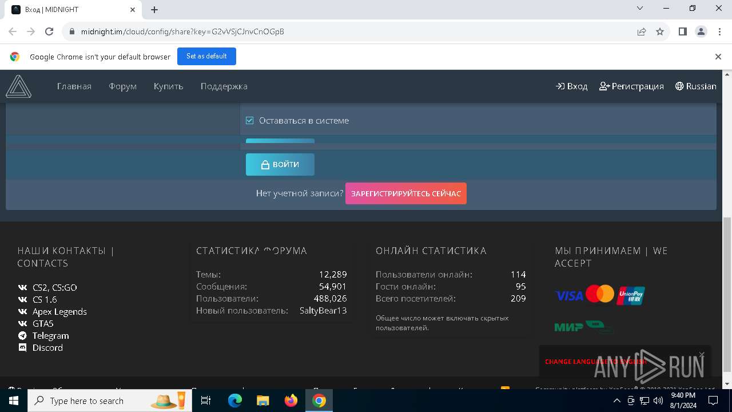The height and width of the screenshot is (412, 732).
Task: Launch Microsoft Edge from the taskbar
Action: 235,401
